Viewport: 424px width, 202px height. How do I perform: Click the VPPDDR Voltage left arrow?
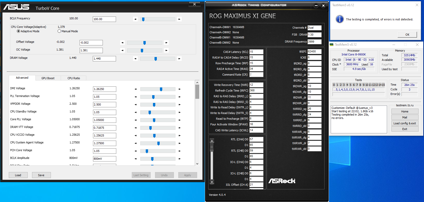(135, 104)
